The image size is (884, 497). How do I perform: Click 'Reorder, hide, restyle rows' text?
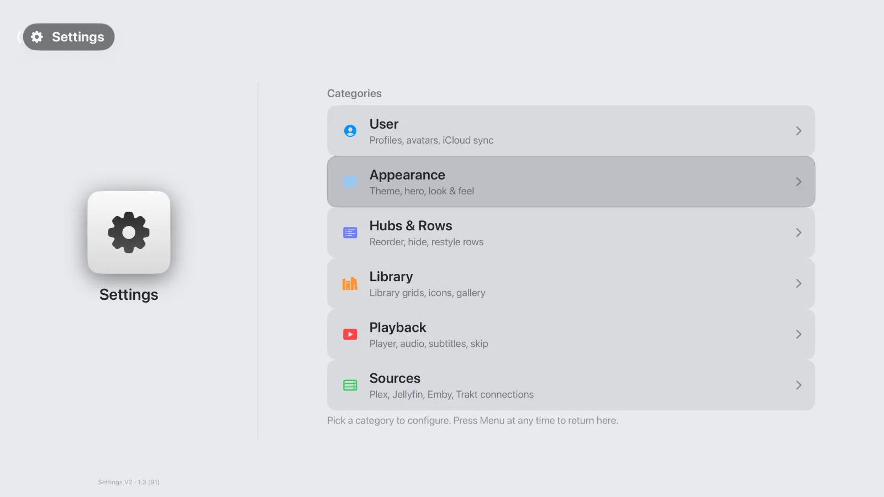[427, 242]
